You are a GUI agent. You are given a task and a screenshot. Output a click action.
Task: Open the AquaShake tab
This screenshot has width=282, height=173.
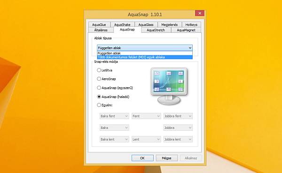(x=122, y=24)
